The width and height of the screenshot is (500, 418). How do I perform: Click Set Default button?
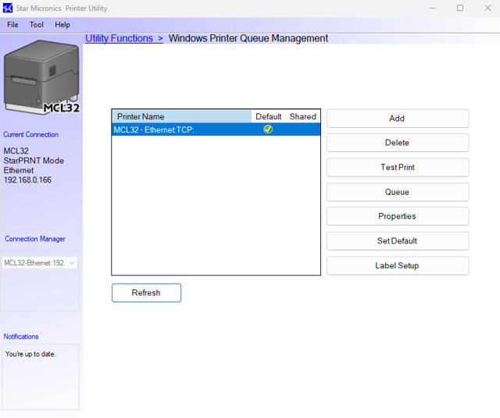point(397,241)
